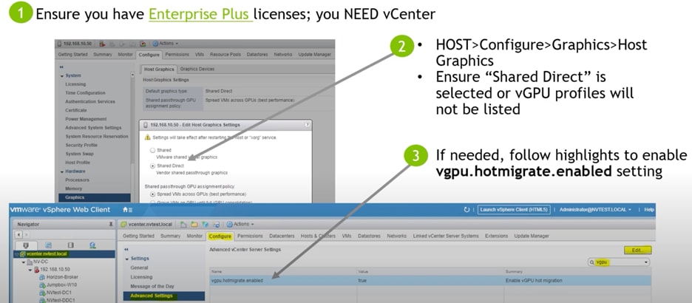Screen dimensions: 692x303
Task: Select Horizon-Broker VM in tree
Action: [x=61, y=277]
